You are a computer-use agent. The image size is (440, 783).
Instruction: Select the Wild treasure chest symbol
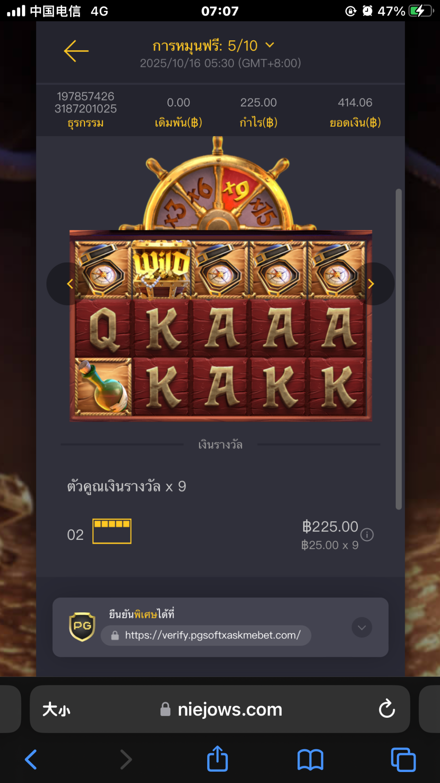click(161, 269)
